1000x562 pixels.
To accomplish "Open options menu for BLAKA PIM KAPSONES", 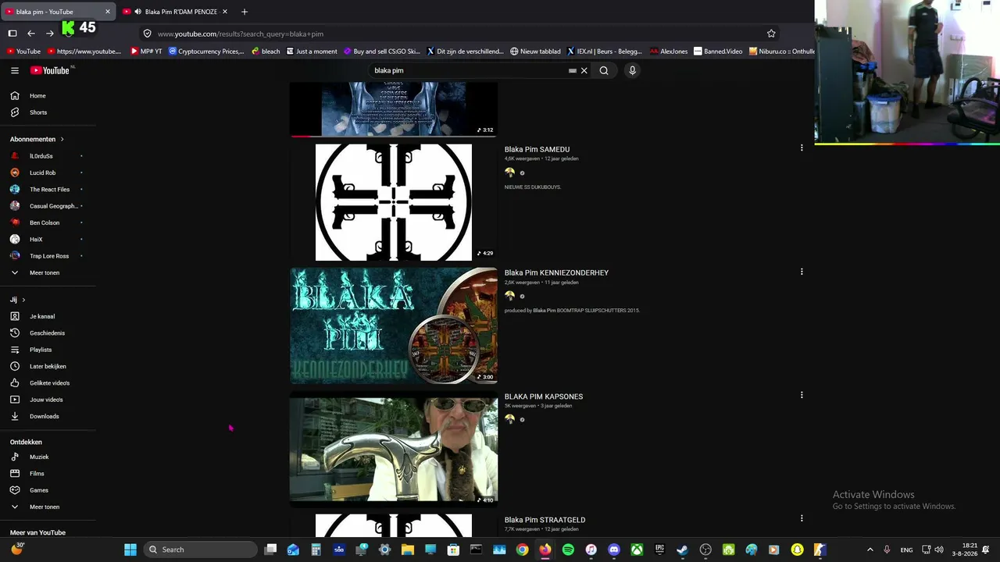I will 802,395.
